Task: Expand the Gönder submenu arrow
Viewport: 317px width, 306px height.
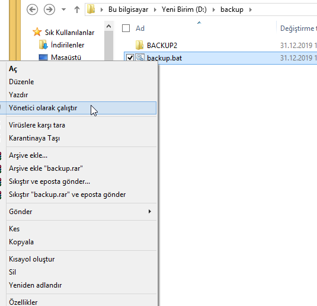Action: pyautogui.click(x=149, y=212)
